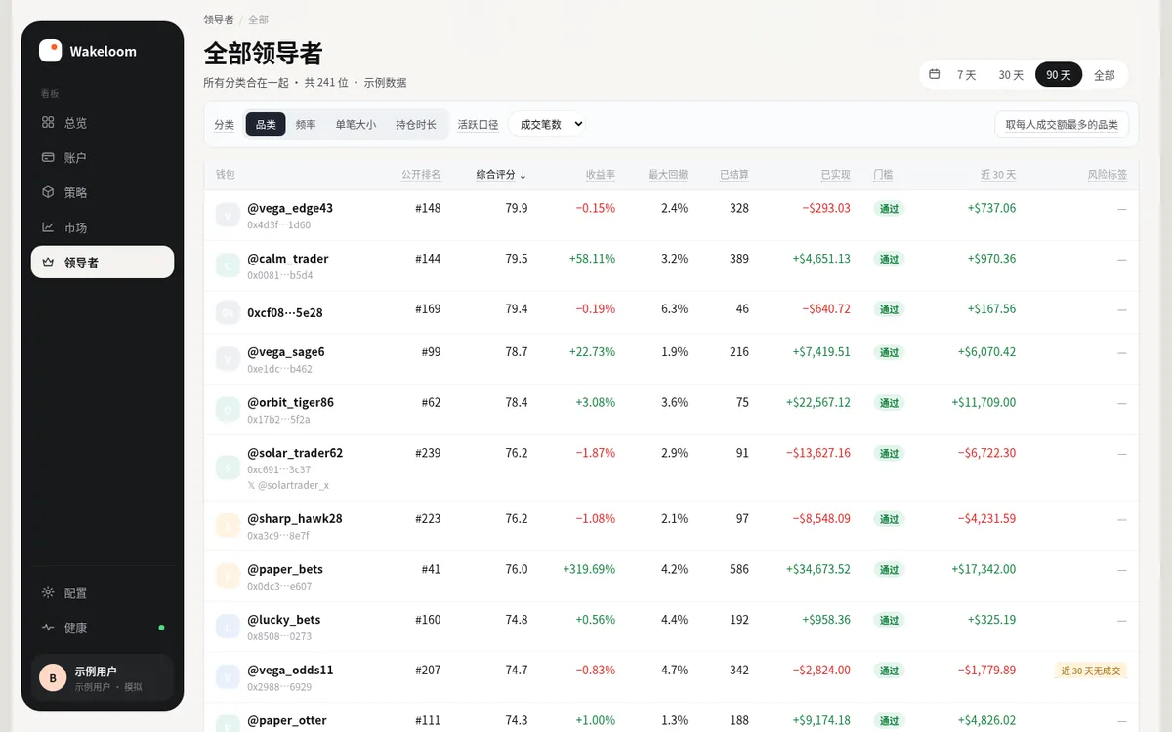Sort by 已实现 column header
This screenshot has width=1172, height=732.
(x=835, y=175)
